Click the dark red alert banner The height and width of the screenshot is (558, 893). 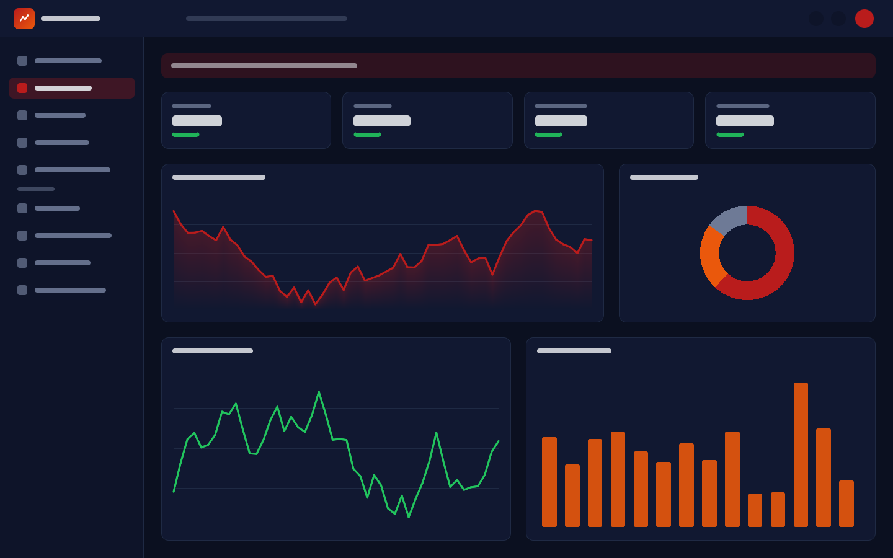coord(518,66)
